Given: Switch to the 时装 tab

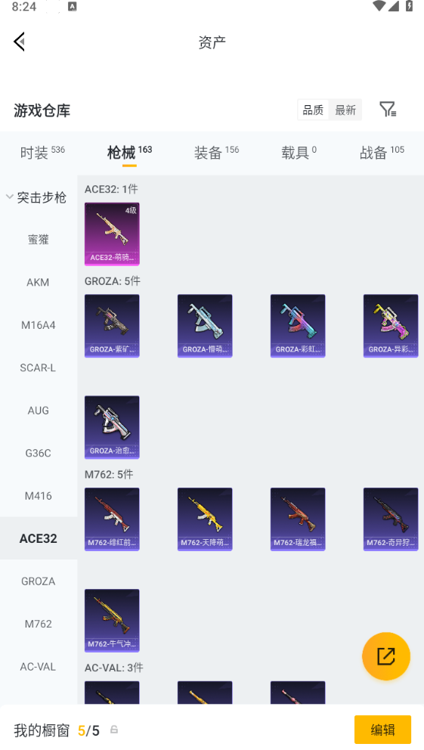Looking at the screenshot, I should [42, 153].
